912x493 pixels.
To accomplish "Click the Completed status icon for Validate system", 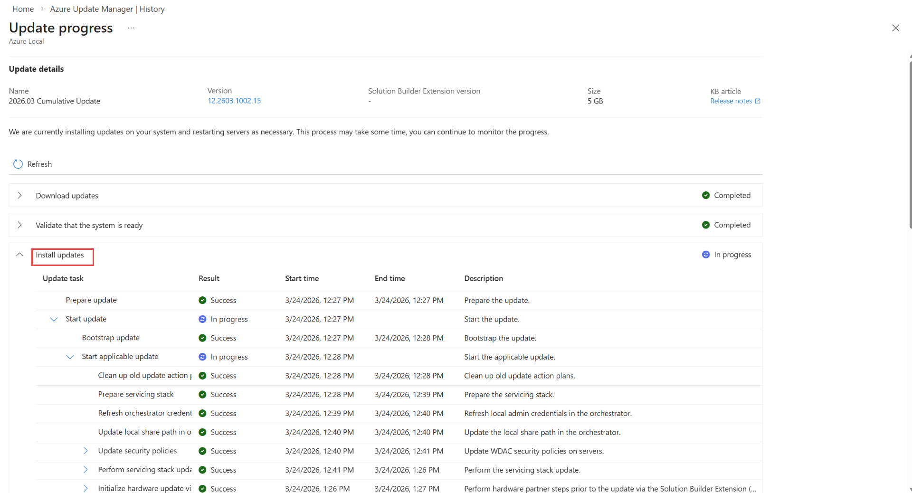I will (706, 225).
